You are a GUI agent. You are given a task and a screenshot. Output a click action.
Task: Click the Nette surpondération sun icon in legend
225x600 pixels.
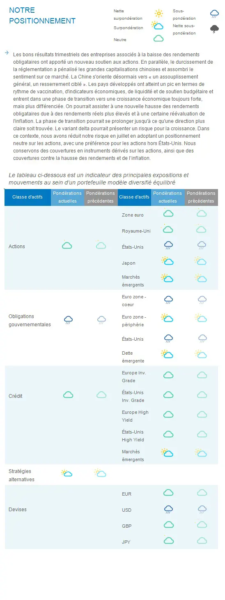click(x=159, y=14)
